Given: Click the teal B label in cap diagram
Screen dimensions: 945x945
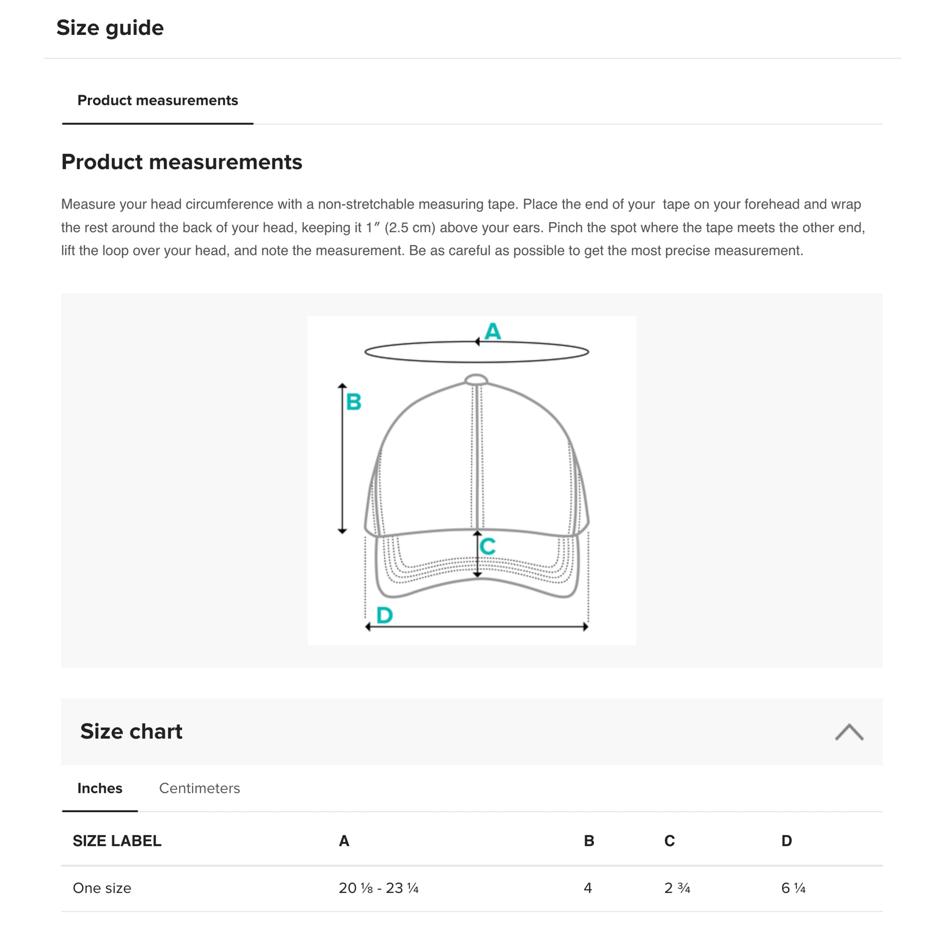Looking at the screenshot, I should [353, 402].
